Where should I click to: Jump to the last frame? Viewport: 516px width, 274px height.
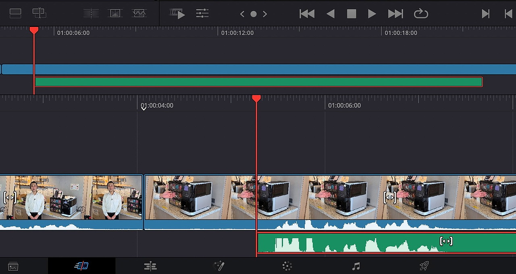click(485, 13)
